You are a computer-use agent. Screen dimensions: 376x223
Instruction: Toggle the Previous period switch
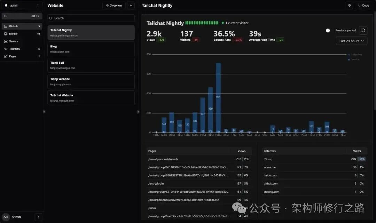click(328, 30)
